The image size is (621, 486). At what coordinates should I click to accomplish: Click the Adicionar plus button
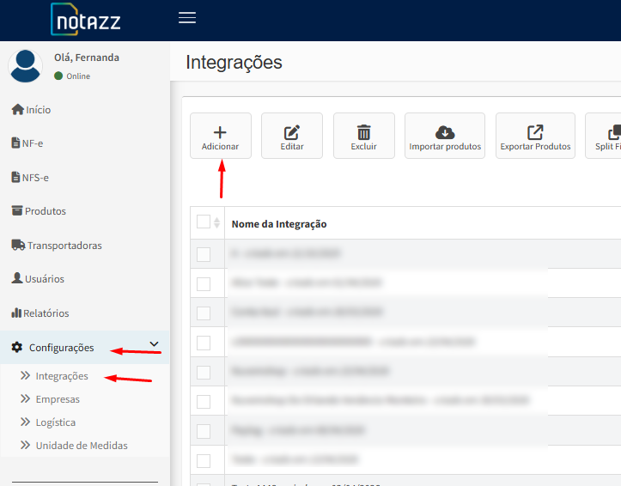[x=221, y=136]
